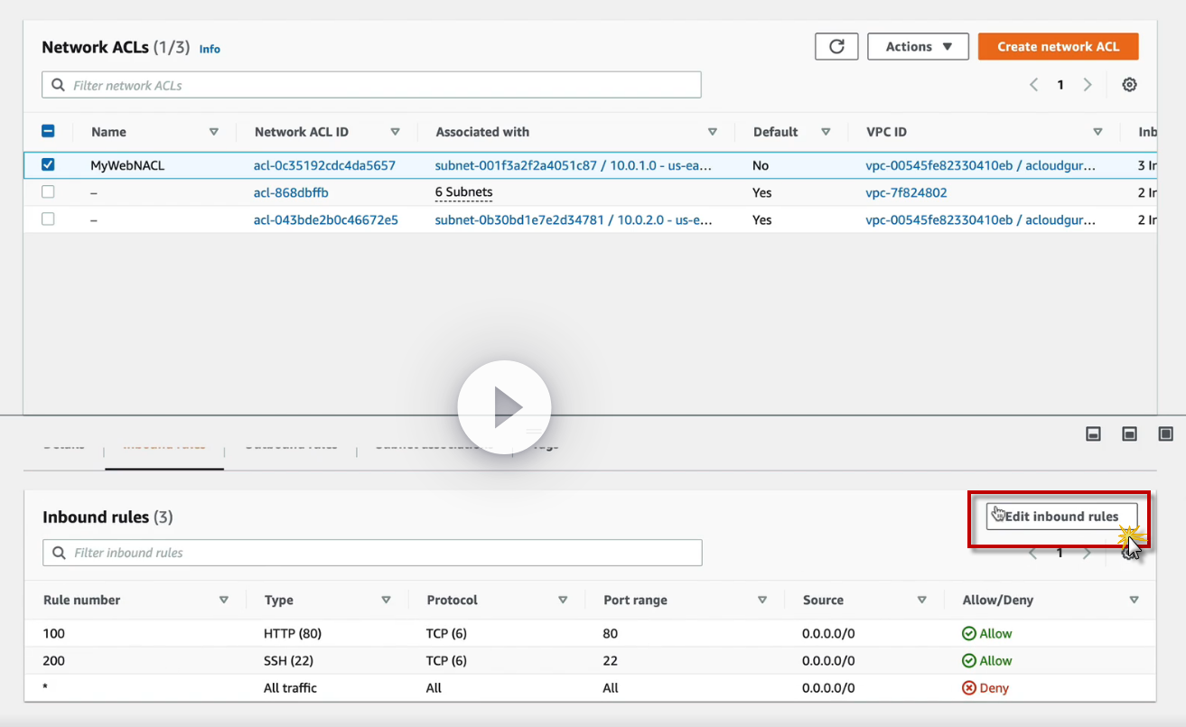Uncheck the MyWebNACL row checkbox

49,165
